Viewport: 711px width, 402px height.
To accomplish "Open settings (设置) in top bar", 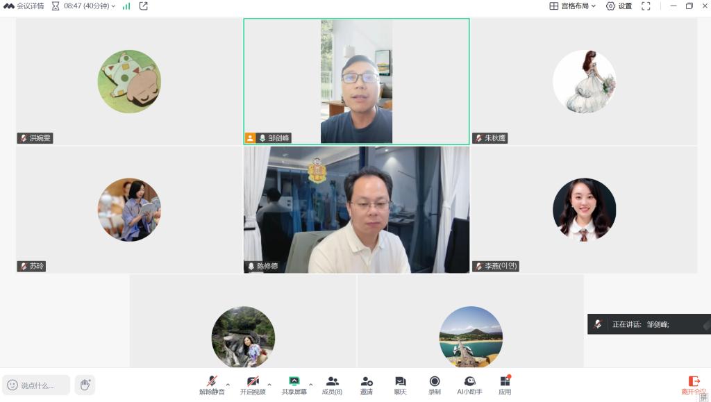I will coord(619,6).
